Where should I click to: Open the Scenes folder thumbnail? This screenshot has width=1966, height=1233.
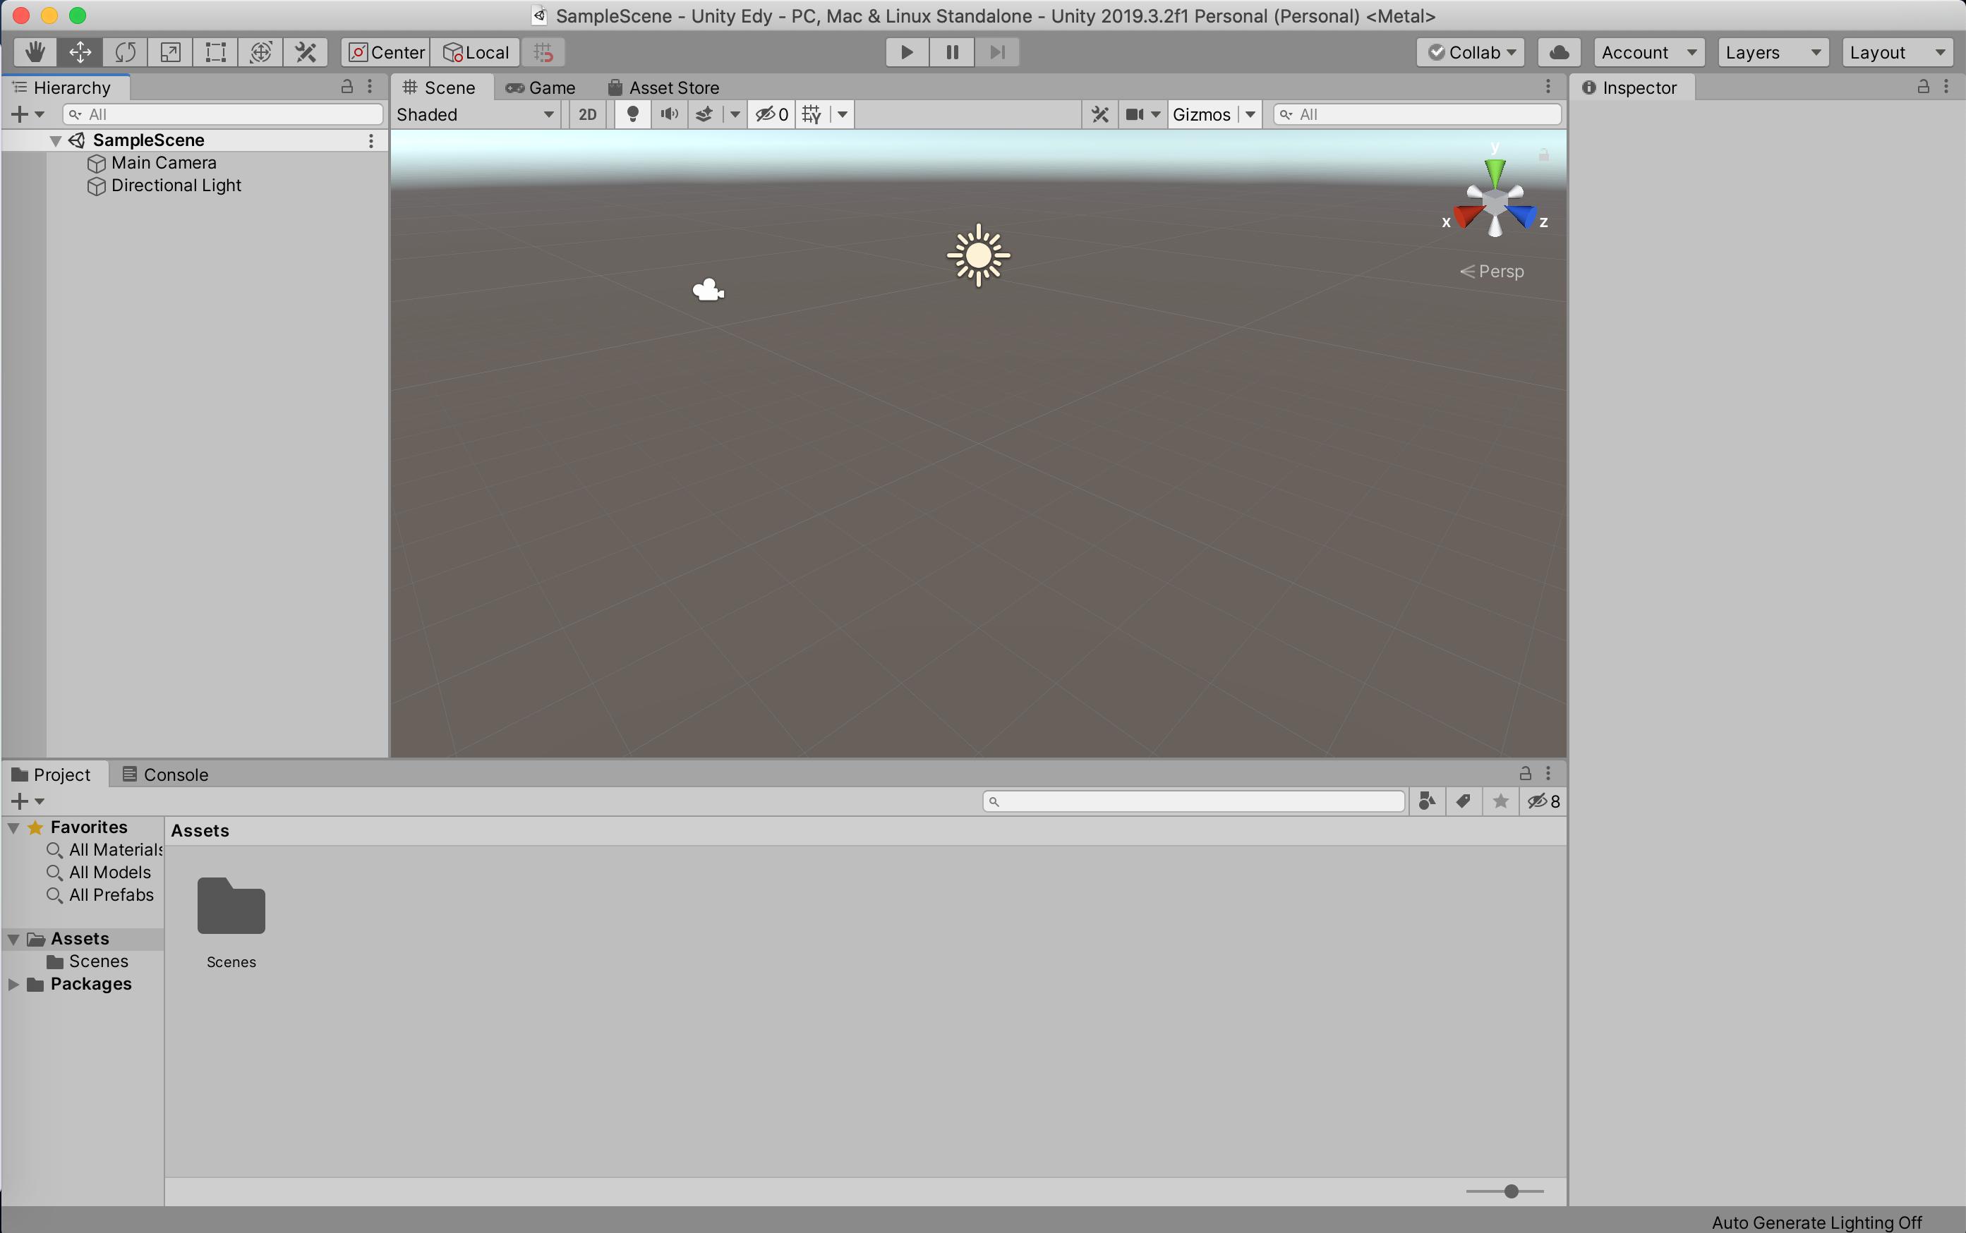[231, 907]
